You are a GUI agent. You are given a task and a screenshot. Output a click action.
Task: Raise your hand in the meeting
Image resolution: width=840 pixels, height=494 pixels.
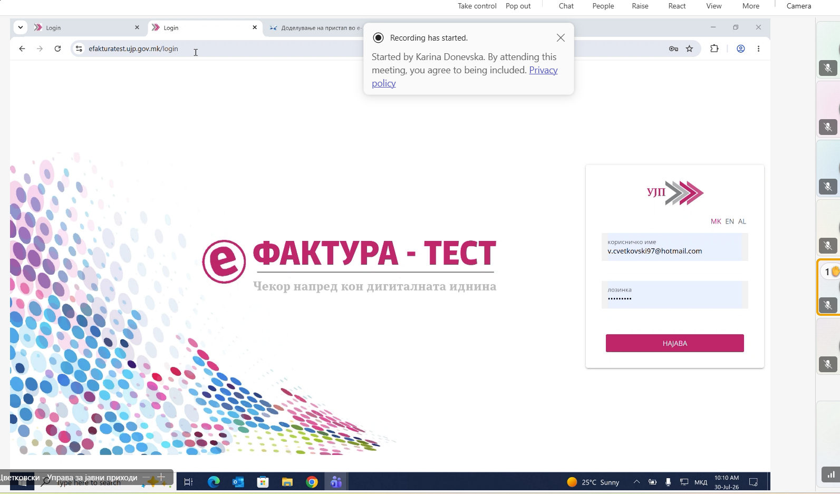pos(640,6)
